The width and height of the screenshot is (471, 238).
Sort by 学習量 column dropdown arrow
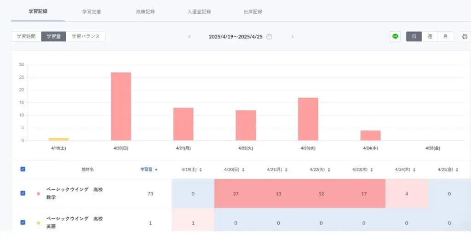point(156,170)
